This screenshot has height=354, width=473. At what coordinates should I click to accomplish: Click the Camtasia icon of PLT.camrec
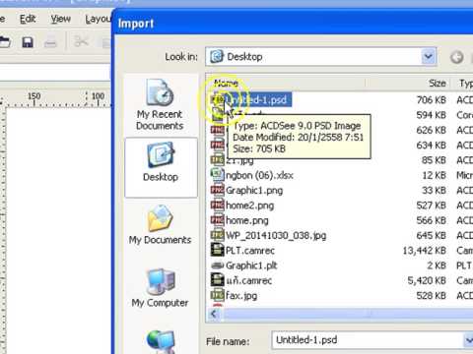click(x=217, y=250)
